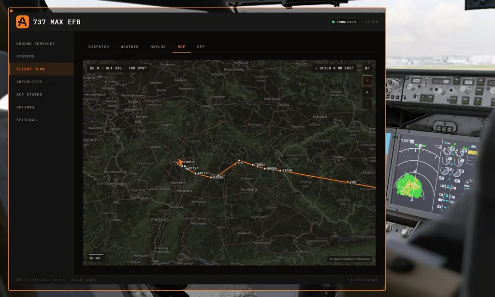This screenshot has width=495, height=297.
Task: Click the AMTIX waypoint dot
Action: 195,173
